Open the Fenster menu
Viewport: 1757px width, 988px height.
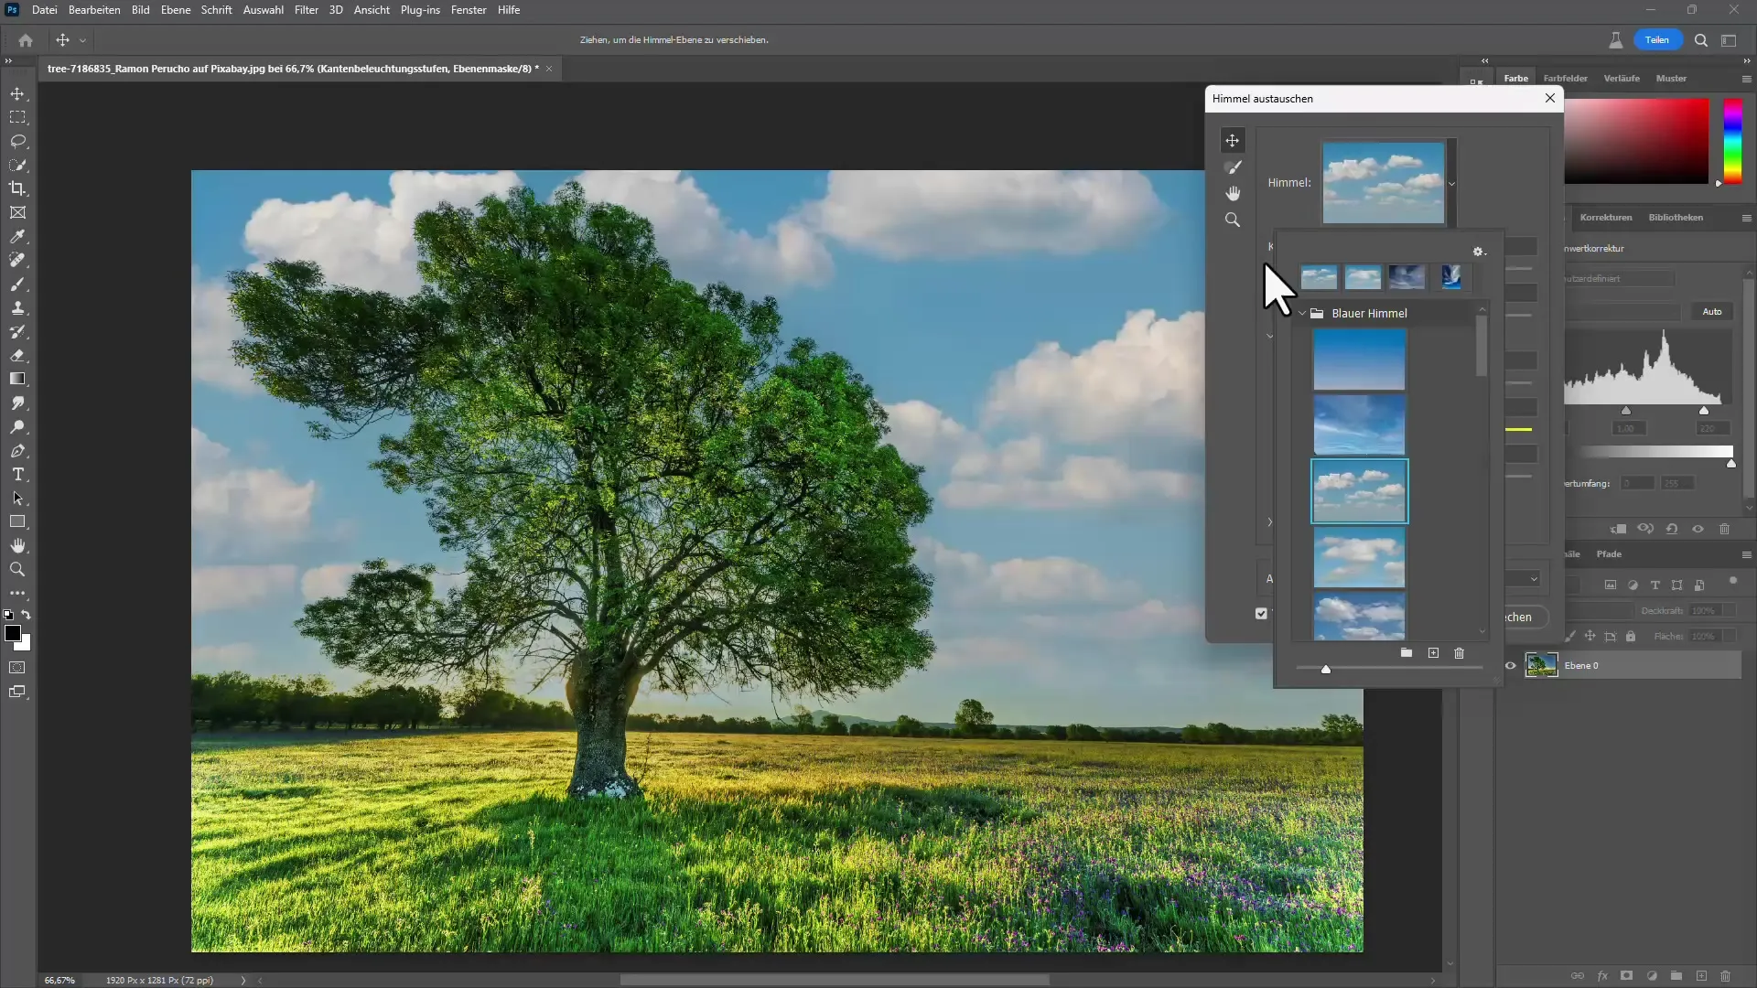point(469,10)
